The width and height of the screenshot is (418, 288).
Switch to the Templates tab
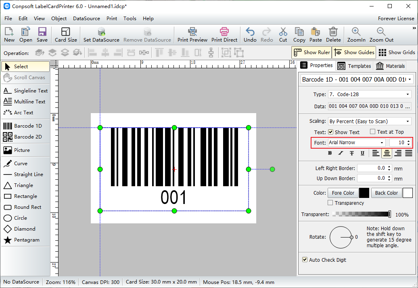[354, 66]
